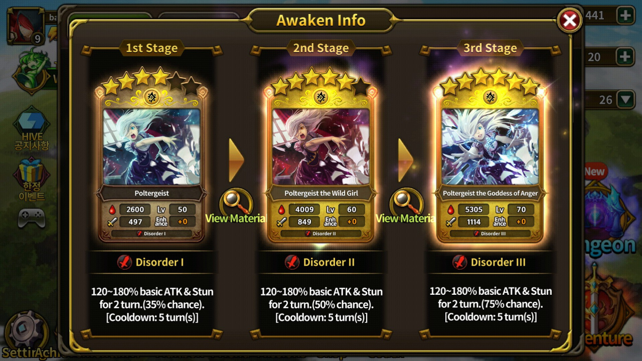Image resolution: width=642 pixels, height=361 pixels.
Task: Click the plus button next to 20
Action: (x=625, y=57)
